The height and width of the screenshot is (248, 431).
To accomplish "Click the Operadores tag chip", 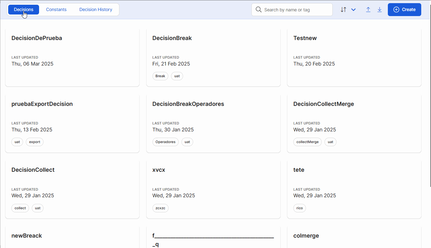I will (165, 142).
